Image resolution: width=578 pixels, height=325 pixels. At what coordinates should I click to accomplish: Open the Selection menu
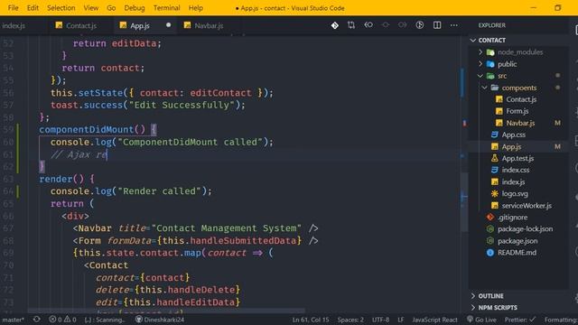61,8
